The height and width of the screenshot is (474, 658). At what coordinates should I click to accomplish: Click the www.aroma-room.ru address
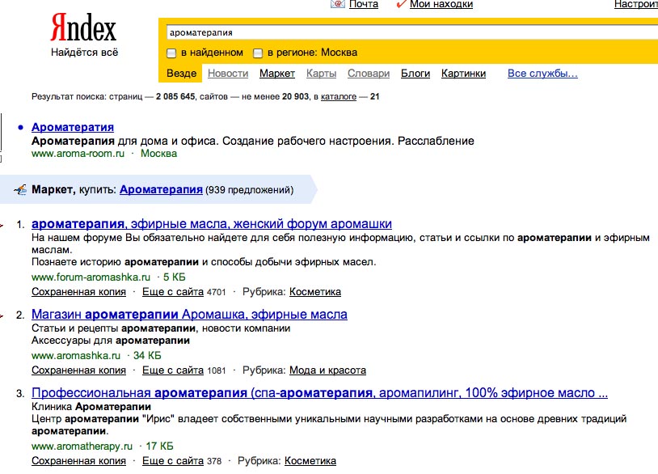pyautogui.click(x=78, y=154)
